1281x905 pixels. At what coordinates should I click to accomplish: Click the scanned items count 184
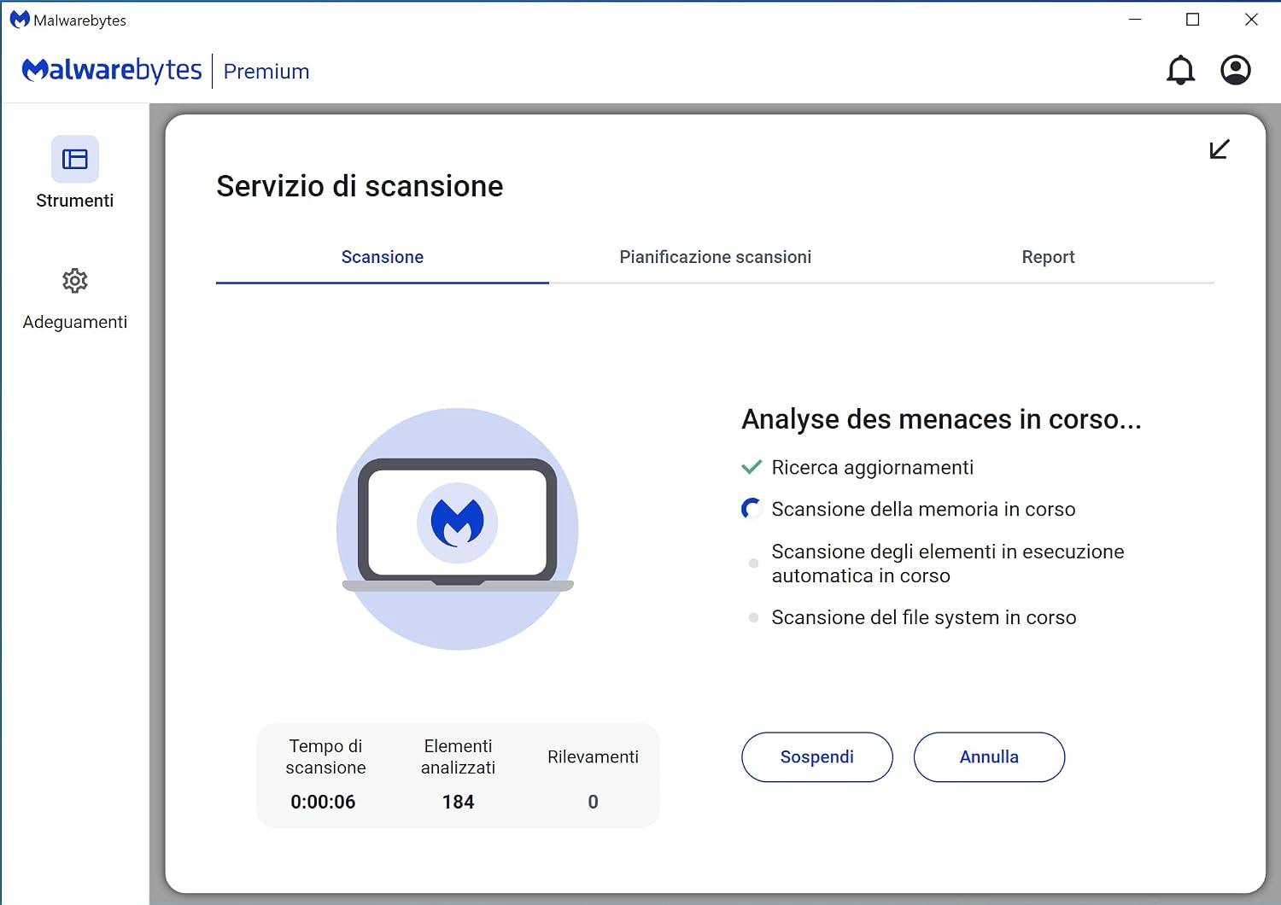(x=458, y=802)
